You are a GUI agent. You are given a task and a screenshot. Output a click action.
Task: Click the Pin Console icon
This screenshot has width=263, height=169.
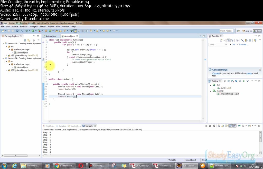pos(239,126)
